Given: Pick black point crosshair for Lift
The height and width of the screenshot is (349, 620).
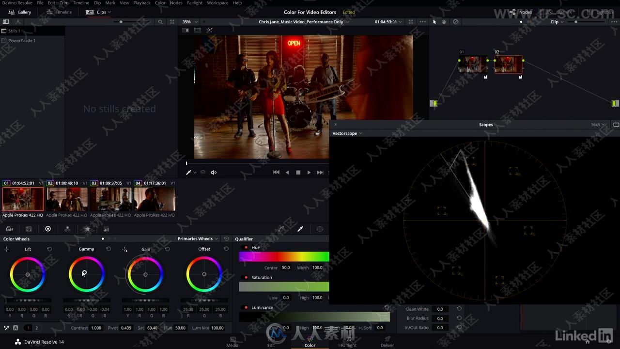Looking at the screenshot, I should [x=6, y=249].
